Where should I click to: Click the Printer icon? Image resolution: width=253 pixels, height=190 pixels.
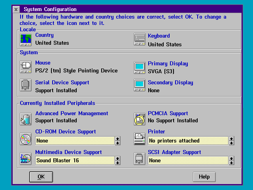(140, 139)
